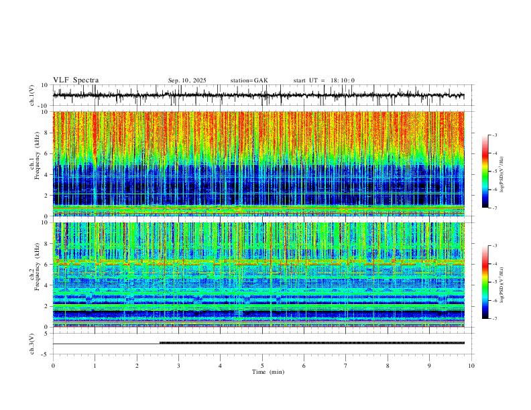This screenshot has height=410, width=531.
Task: Click the "8" kHz tick on ch.1 frequency axis
Action: pyautogui.click(x=47, y=133)
